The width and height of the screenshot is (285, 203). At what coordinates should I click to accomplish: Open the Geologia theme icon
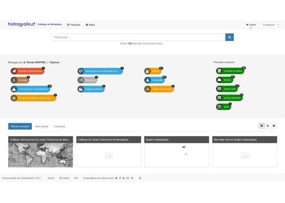click(x=14, y=80)
